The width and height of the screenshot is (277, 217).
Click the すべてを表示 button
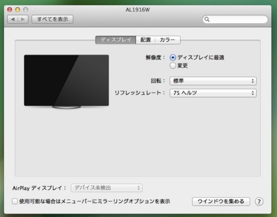coord(53,19)
